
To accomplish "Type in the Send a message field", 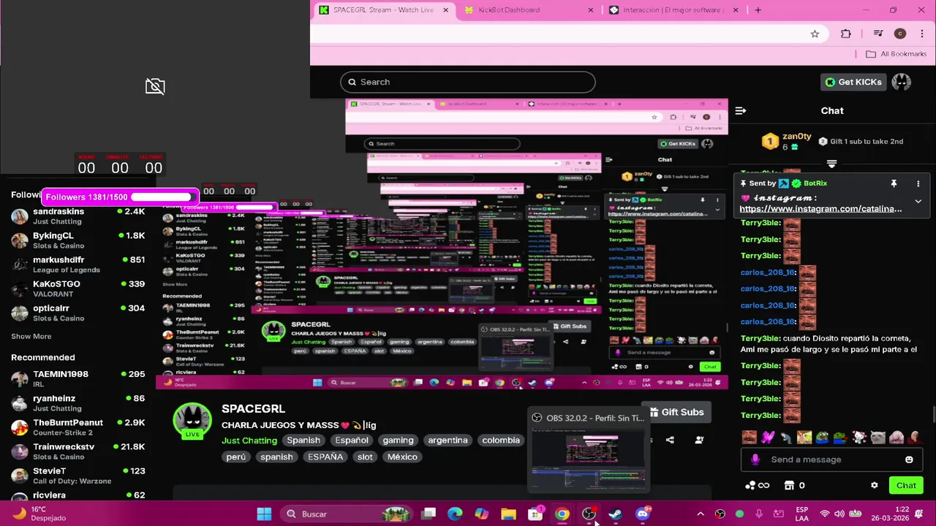I will point(832,460).
